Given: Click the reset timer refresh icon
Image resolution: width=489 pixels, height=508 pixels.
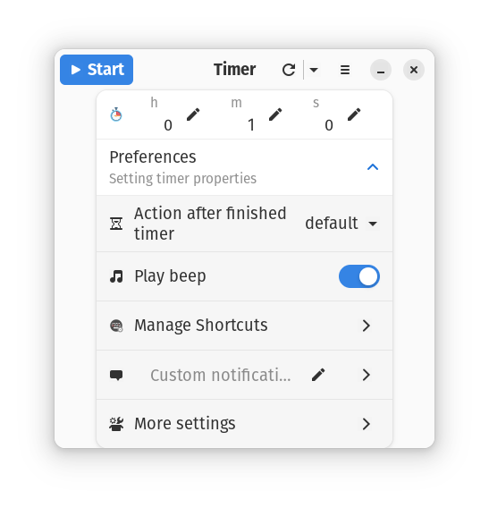Looking at the screenshot, I should coord(289,70).
